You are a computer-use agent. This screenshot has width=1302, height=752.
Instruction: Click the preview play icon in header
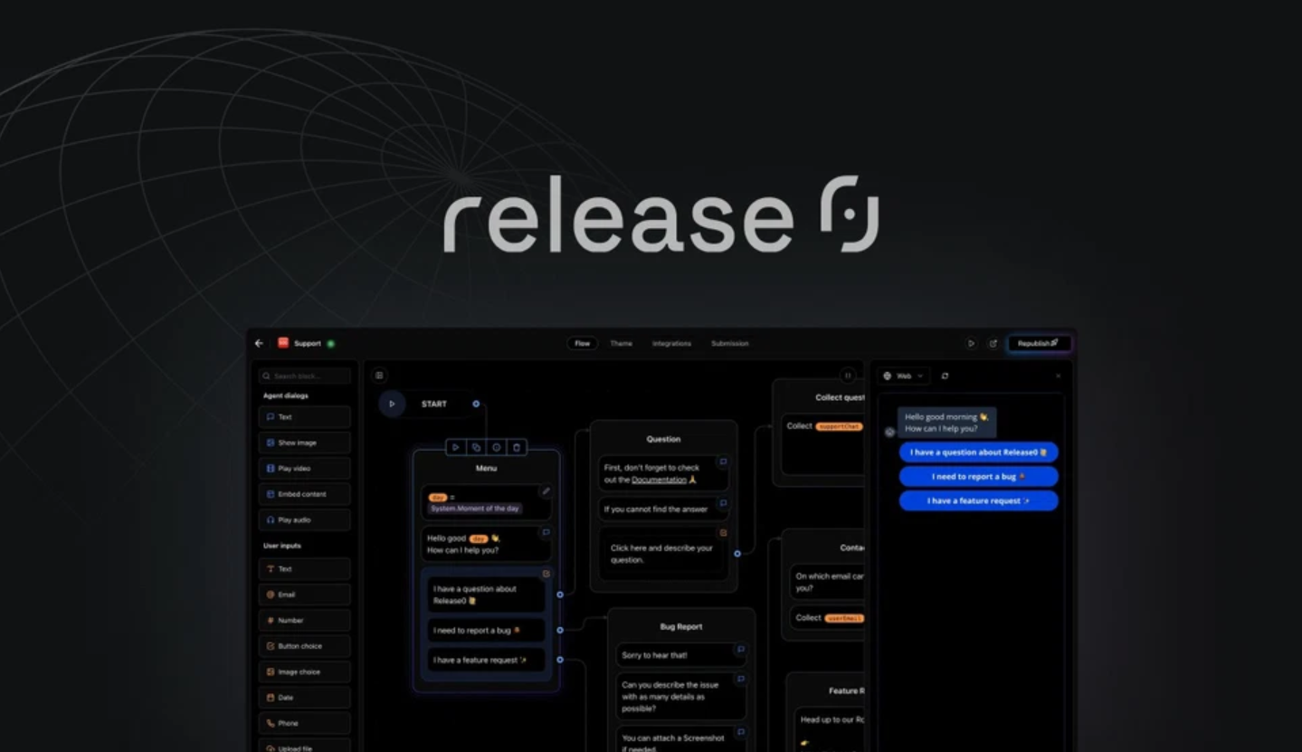[x=971, y=344]
